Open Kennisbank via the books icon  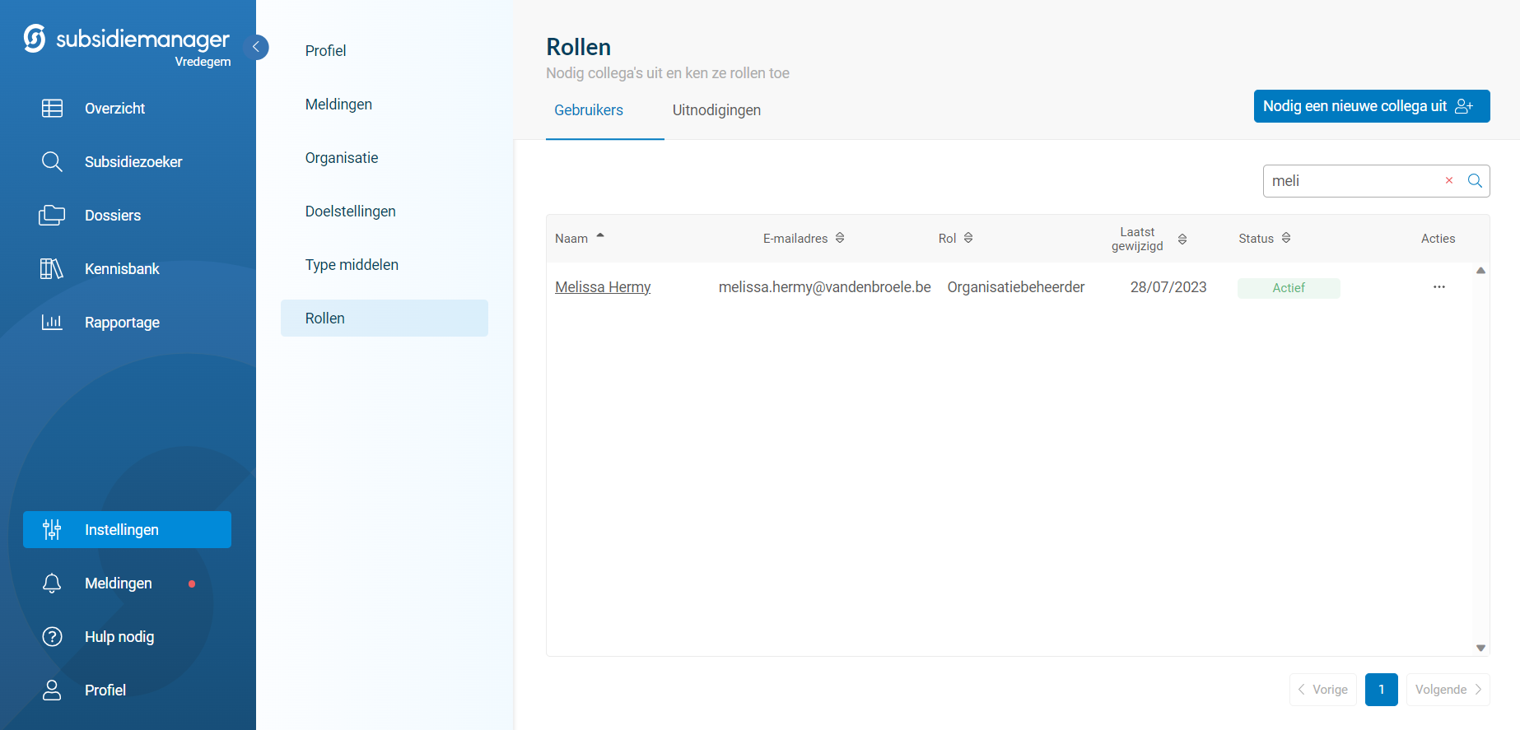[x=52, y=269]
